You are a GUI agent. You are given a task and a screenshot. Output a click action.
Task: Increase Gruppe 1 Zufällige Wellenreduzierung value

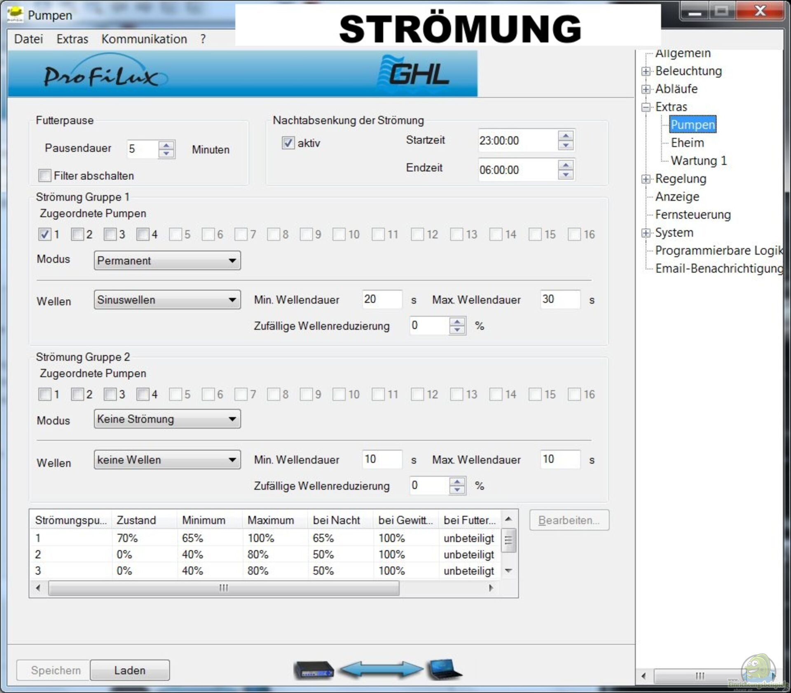(457, 322)
